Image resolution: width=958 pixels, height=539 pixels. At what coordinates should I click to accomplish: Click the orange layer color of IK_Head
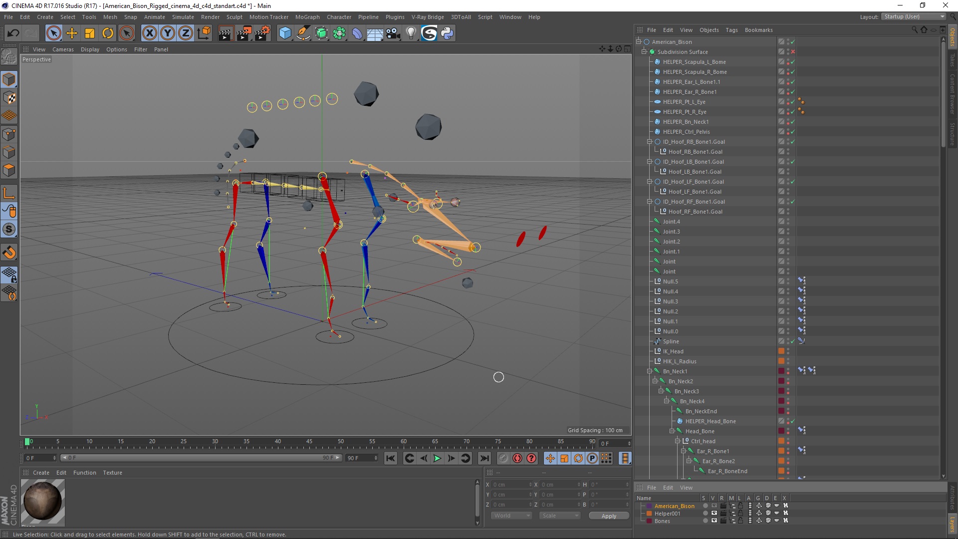coord(781,351)
